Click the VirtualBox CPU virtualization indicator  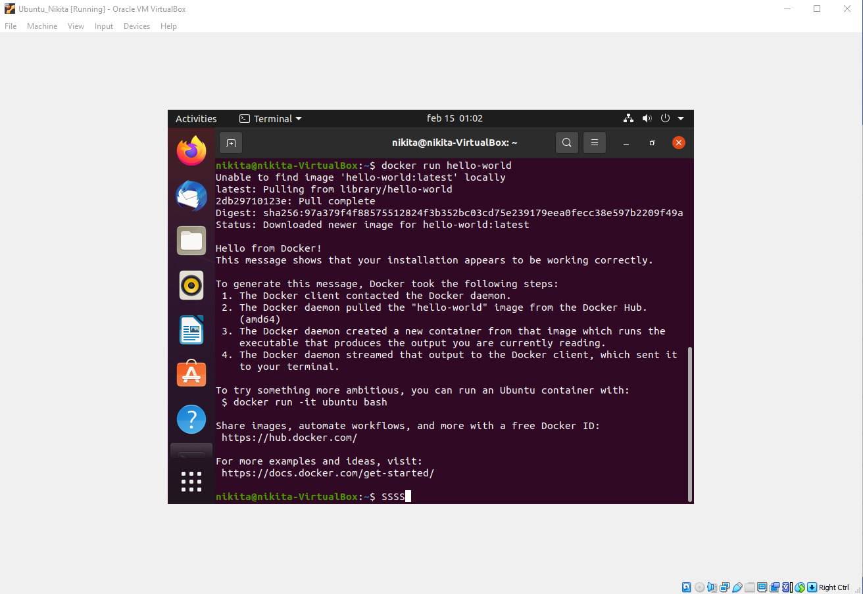point(787,587)
